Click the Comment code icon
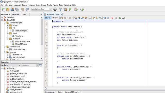Screen dimensions: 165x93 tap(120, 18)
